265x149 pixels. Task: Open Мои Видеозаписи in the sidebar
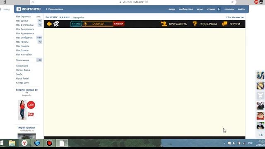point(25,29)
